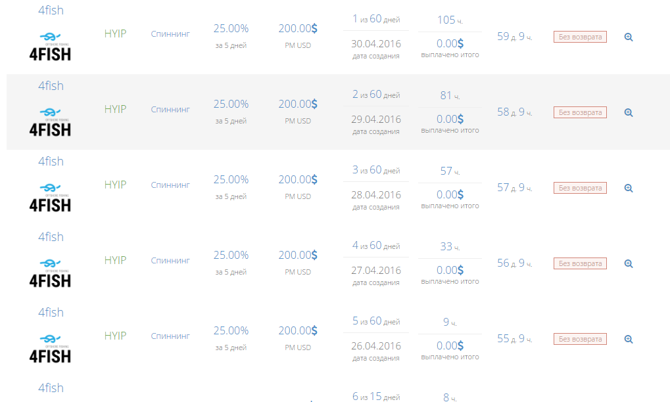Click magnifier icon in the 26.04.2016 row
Image resolution: width=670 pixels, height=402 pixels.
629,340
